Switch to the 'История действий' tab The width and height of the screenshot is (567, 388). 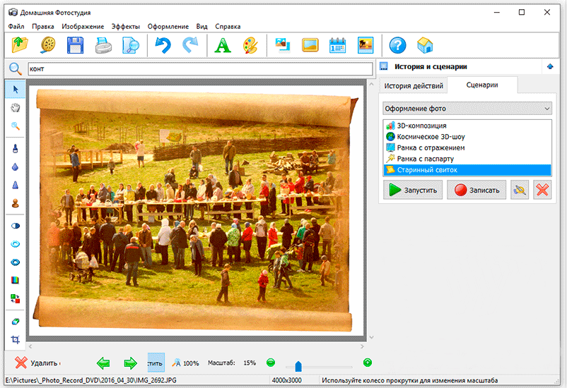point(414,85)
